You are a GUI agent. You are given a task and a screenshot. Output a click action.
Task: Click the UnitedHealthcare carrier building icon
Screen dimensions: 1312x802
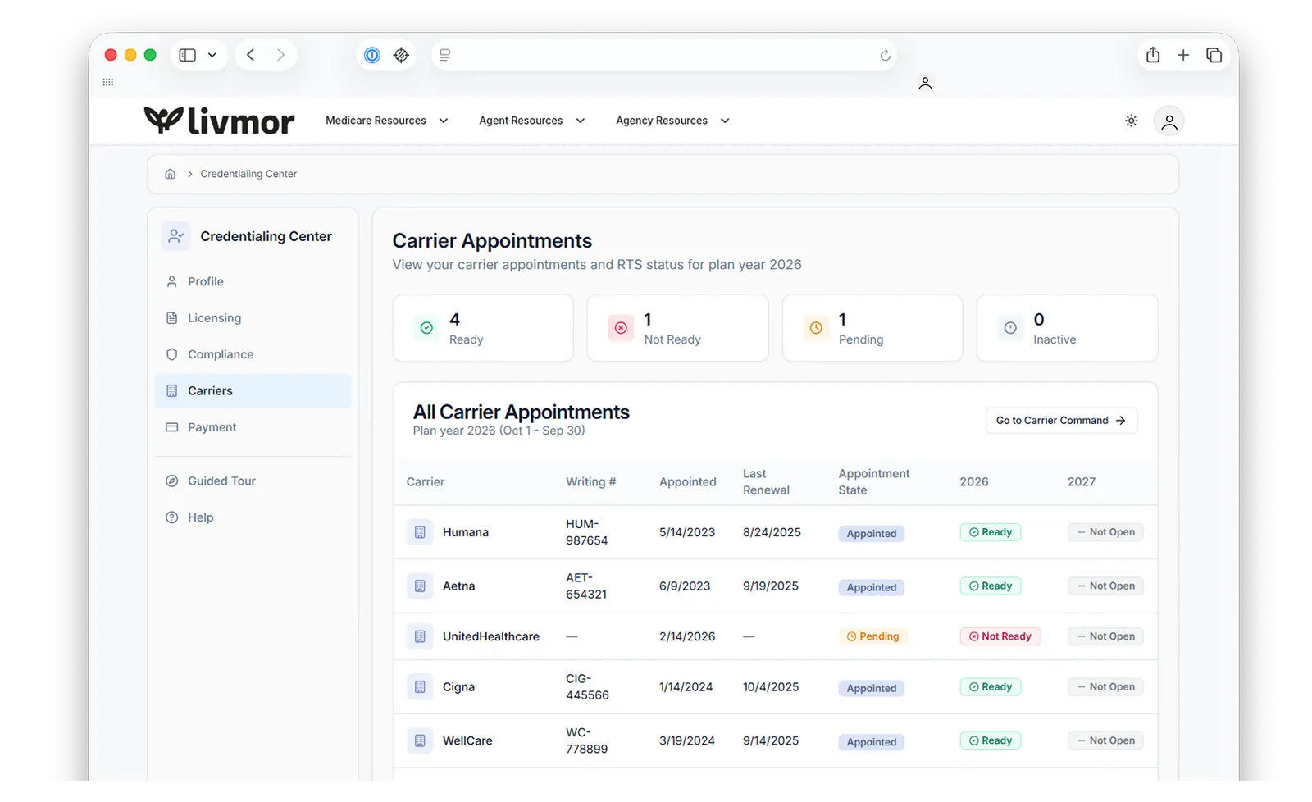pyautogui.click(x=420, y=636)
